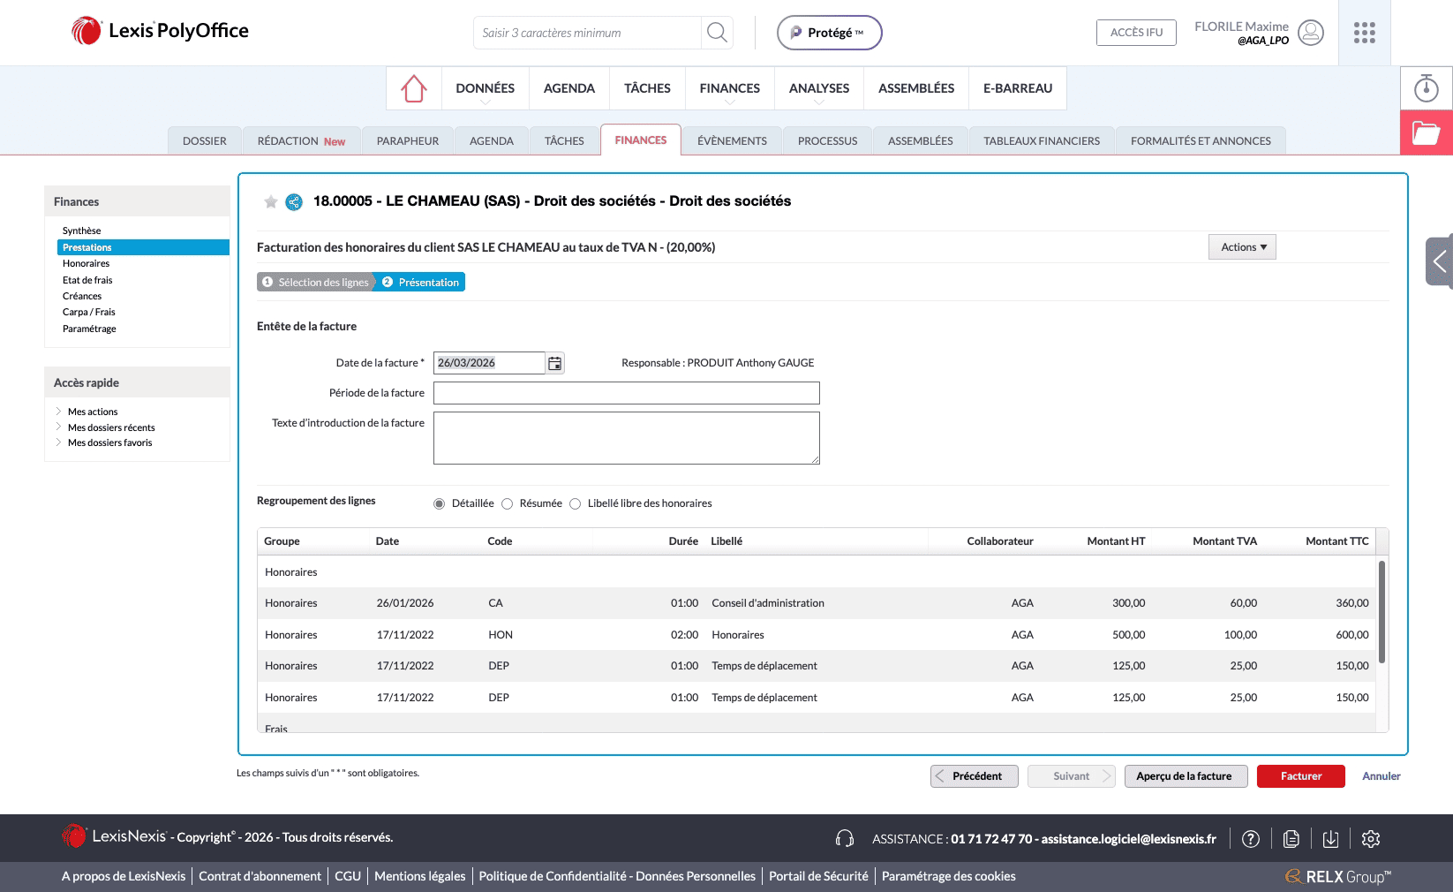Click the home icon in the main navigation
This screenshot has height=892, width=1453.
[413, 88]
